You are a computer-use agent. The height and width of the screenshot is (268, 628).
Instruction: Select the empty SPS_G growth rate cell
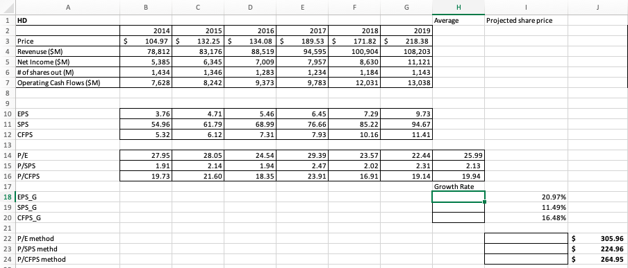pos(458,207)
